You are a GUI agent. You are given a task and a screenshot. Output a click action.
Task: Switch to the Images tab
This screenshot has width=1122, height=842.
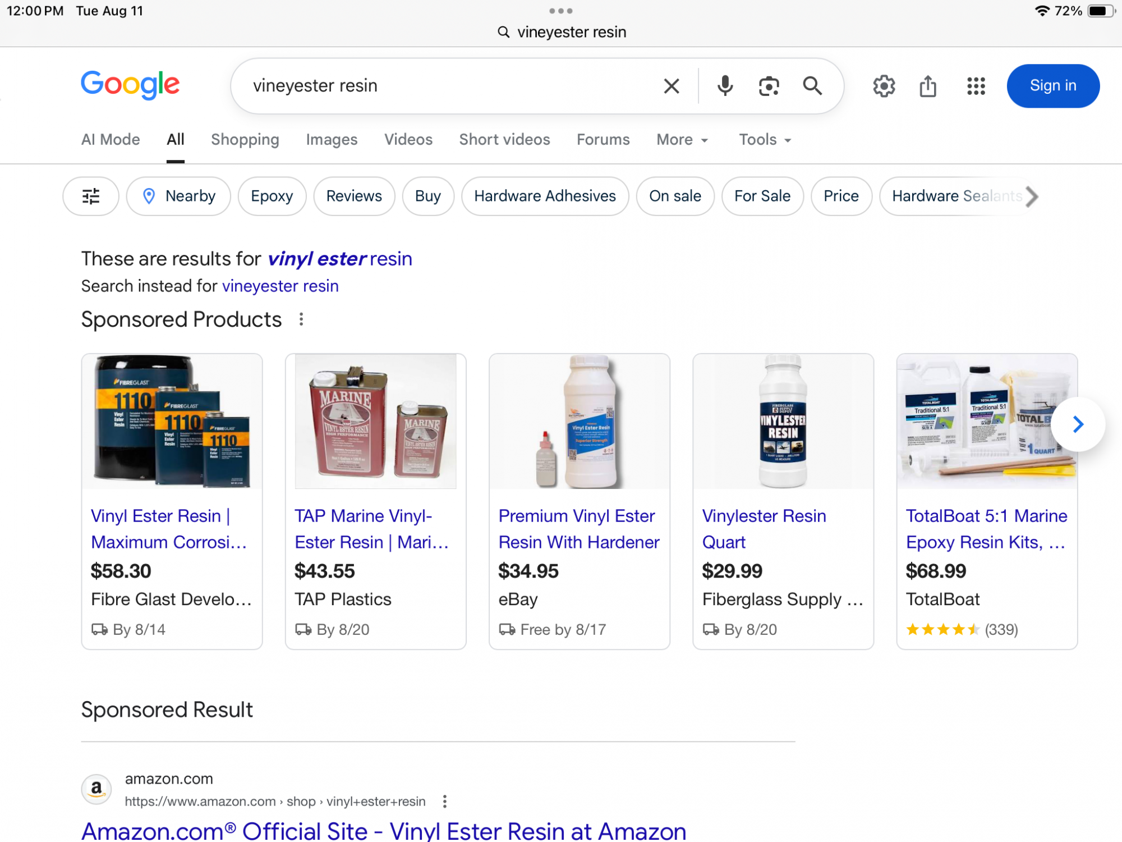tap(332, 140)
